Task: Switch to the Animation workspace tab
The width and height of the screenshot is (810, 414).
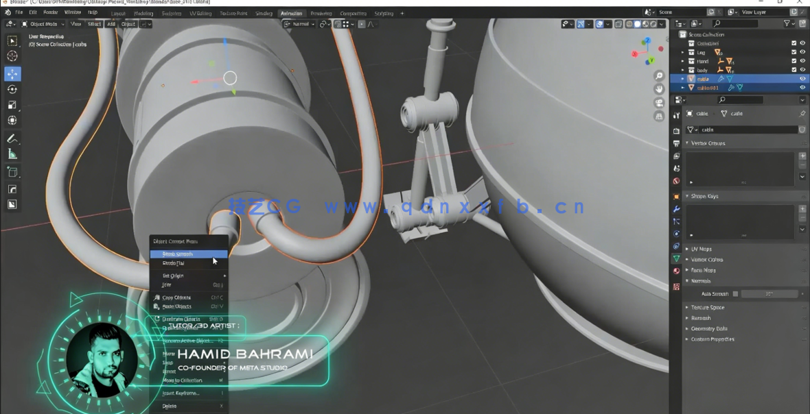Action: pyautogui.click(x=291, y=12)
